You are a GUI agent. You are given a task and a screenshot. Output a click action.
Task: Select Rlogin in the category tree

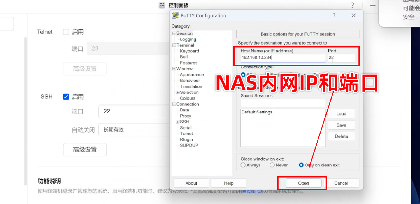point(186,139)
